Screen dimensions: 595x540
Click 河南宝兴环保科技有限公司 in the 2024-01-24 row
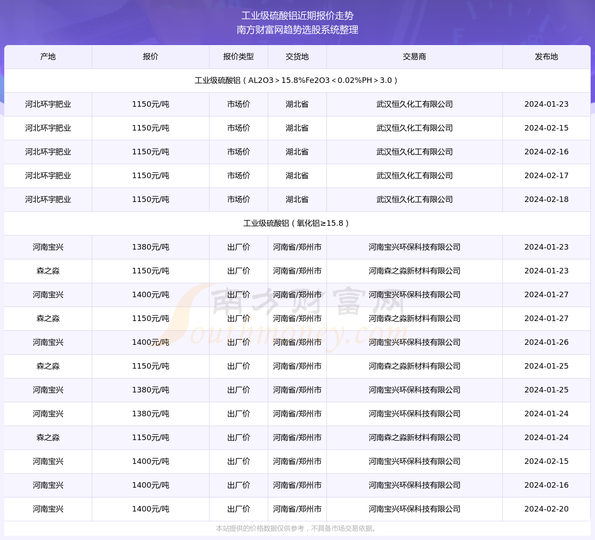click(x=414, y=414)
